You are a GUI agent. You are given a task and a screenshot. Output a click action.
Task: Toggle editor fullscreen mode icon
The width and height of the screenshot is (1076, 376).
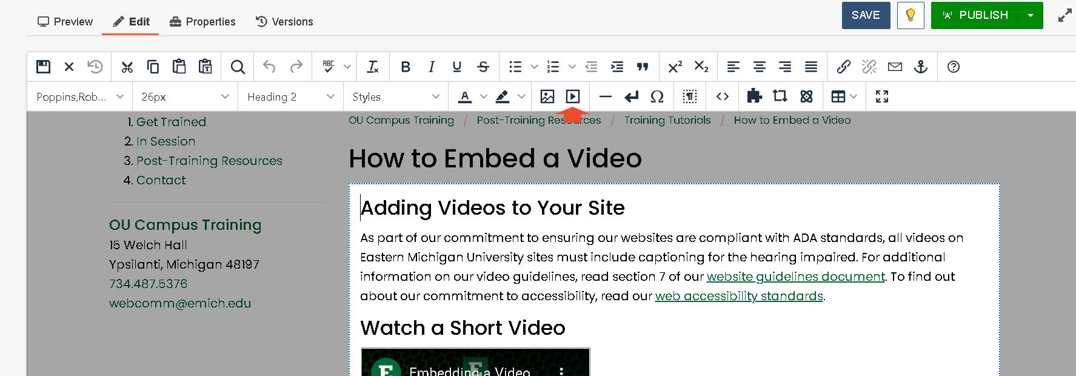point(882,96)
